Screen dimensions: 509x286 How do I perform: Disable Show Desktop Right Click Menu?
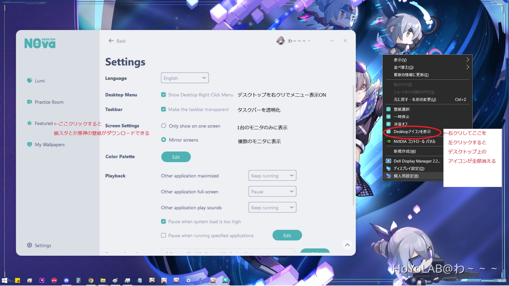click(x=163, y=95)
